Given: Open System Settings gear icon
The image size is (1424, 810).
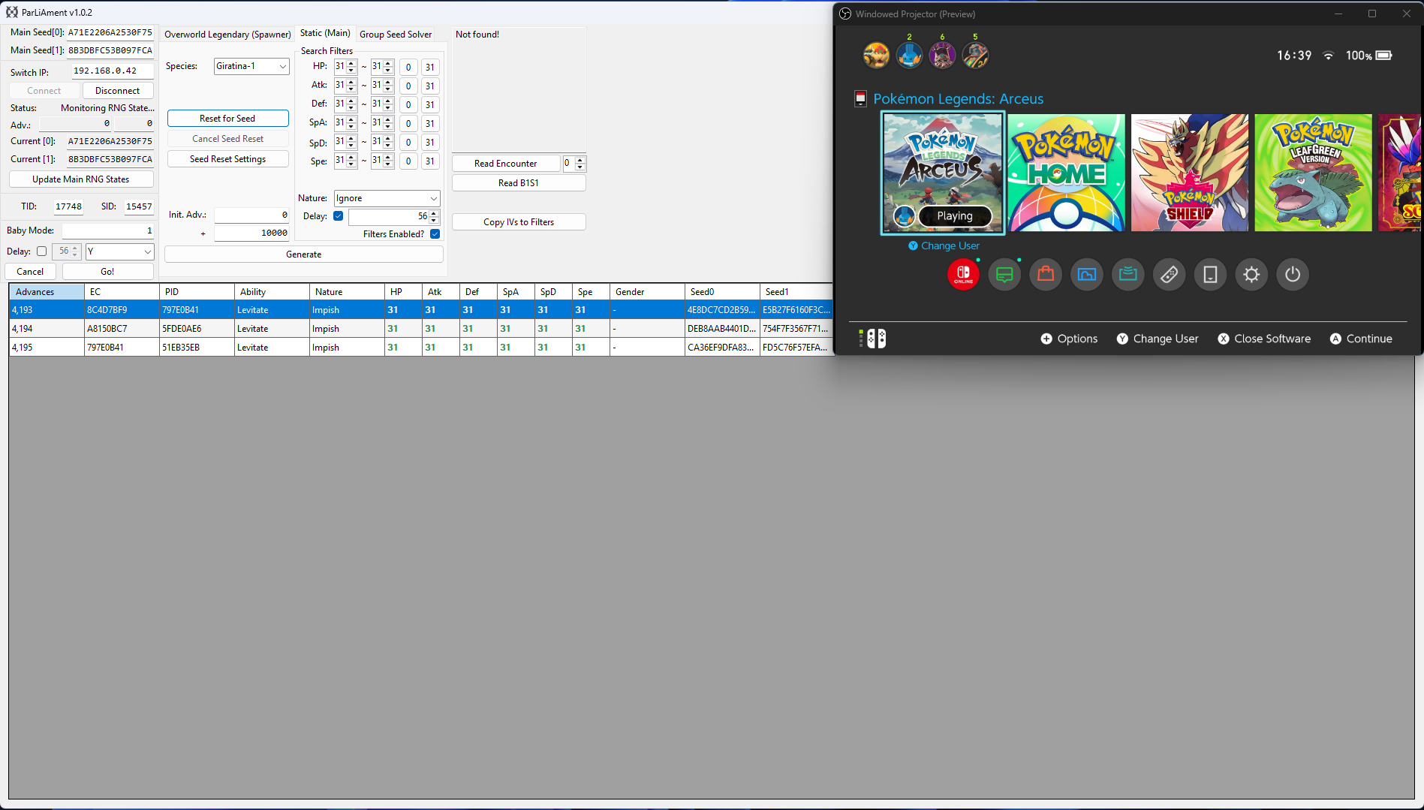Looking at the screenshot, I should coord(1251,275).
